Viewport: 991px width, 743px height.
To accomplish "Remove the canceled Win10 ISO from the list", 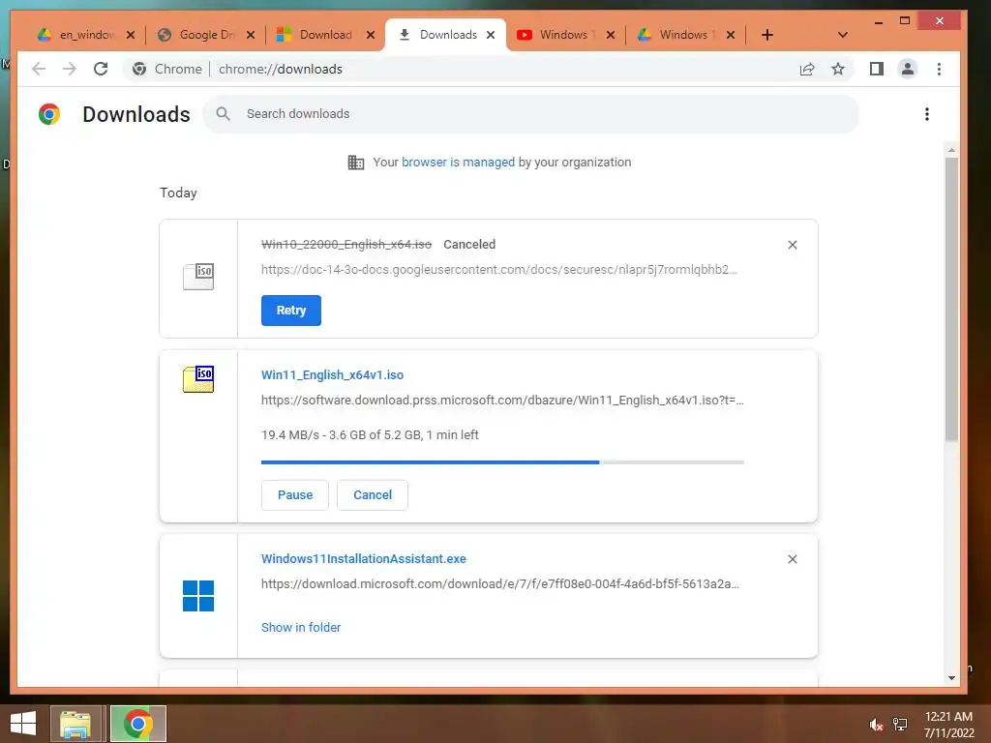I will [x=793, y=245].
